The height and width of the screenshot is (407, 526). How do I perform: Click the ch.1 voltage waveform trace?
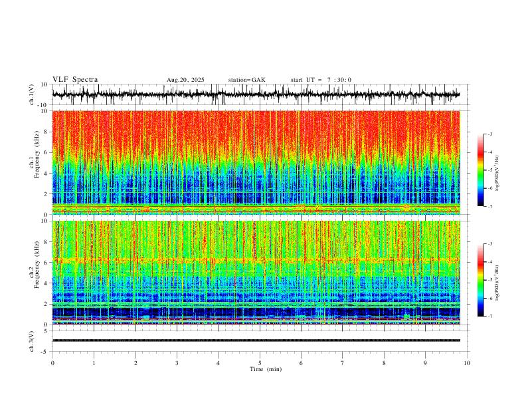tap(256, 94)
